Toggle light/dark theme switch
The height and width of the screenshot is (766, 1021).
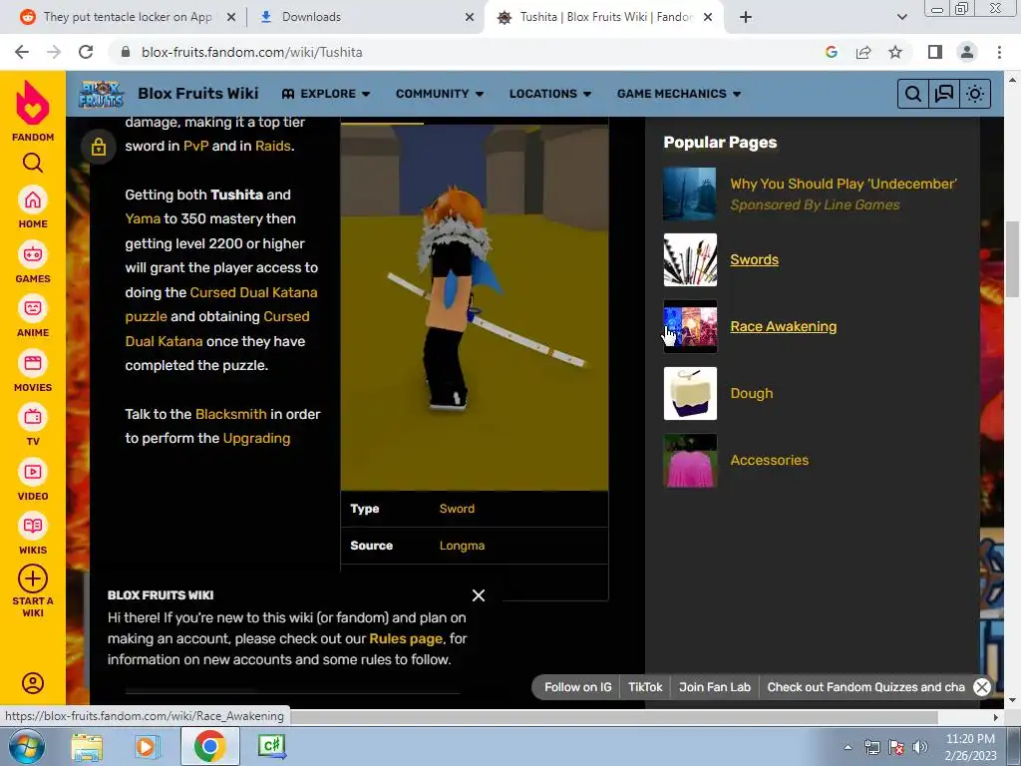tap(975, 94)
